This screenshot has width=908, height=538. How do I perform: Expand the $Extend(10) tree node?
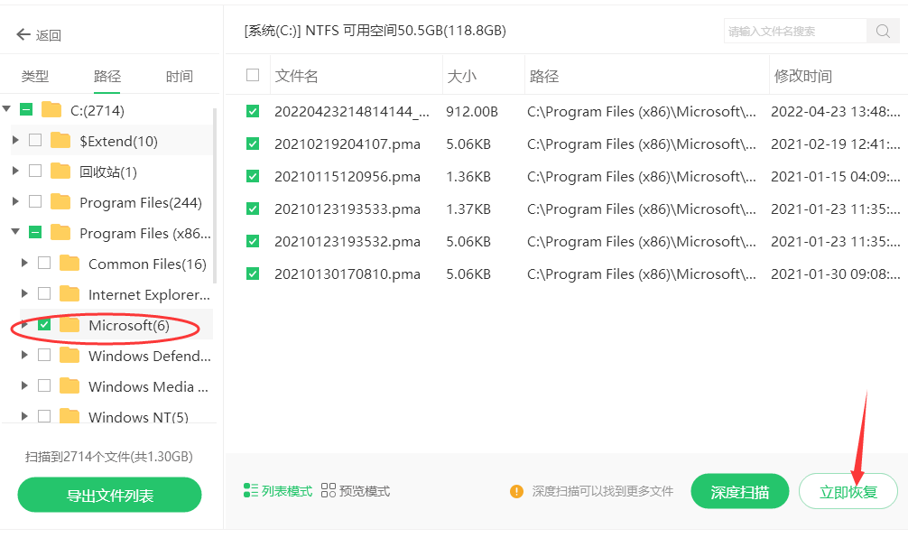point(15,141)
